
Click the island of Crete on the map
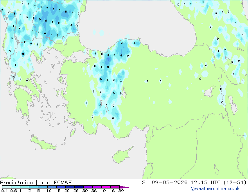pos(43,143)
